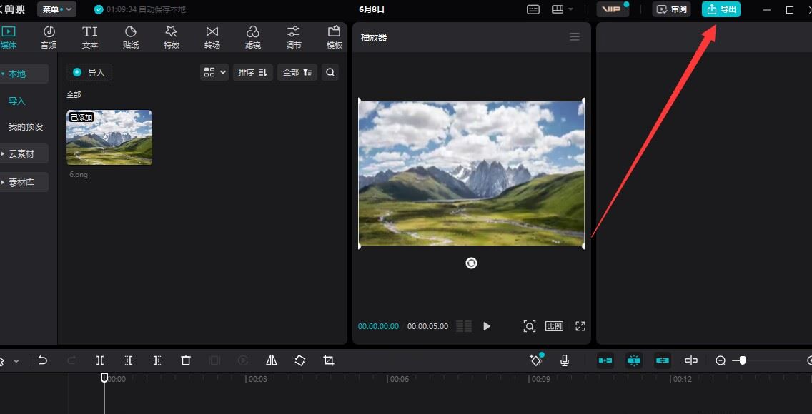Image resolution: width=812 pixels, height=414 pixels.
Task: Click the auto-save status indicator
Action: [x=140, y=9]
